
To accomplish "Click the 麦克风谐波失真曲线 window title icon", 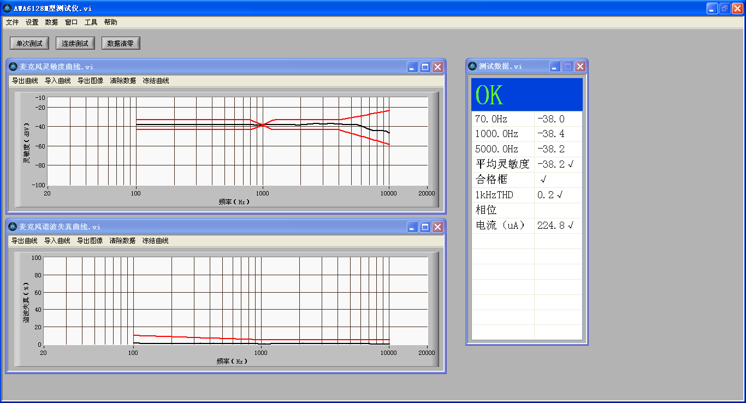I will pyautogui.click(x=13, y=227).
